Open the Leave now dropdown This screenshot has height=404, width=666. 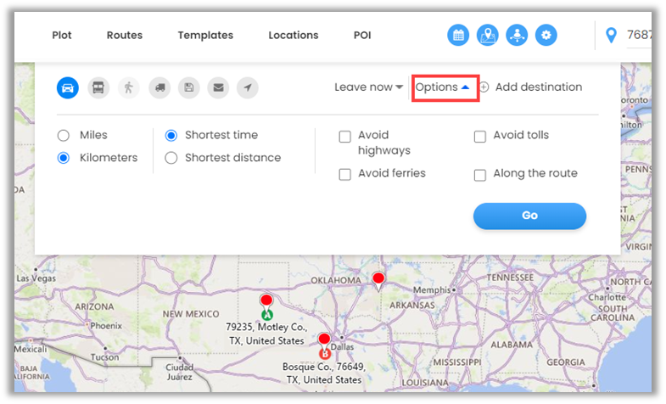(368, 87)
